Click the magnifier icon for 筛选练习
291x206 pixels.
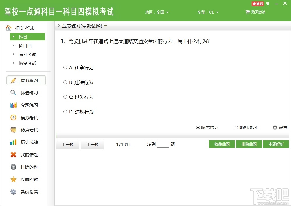tap(13, 93)
